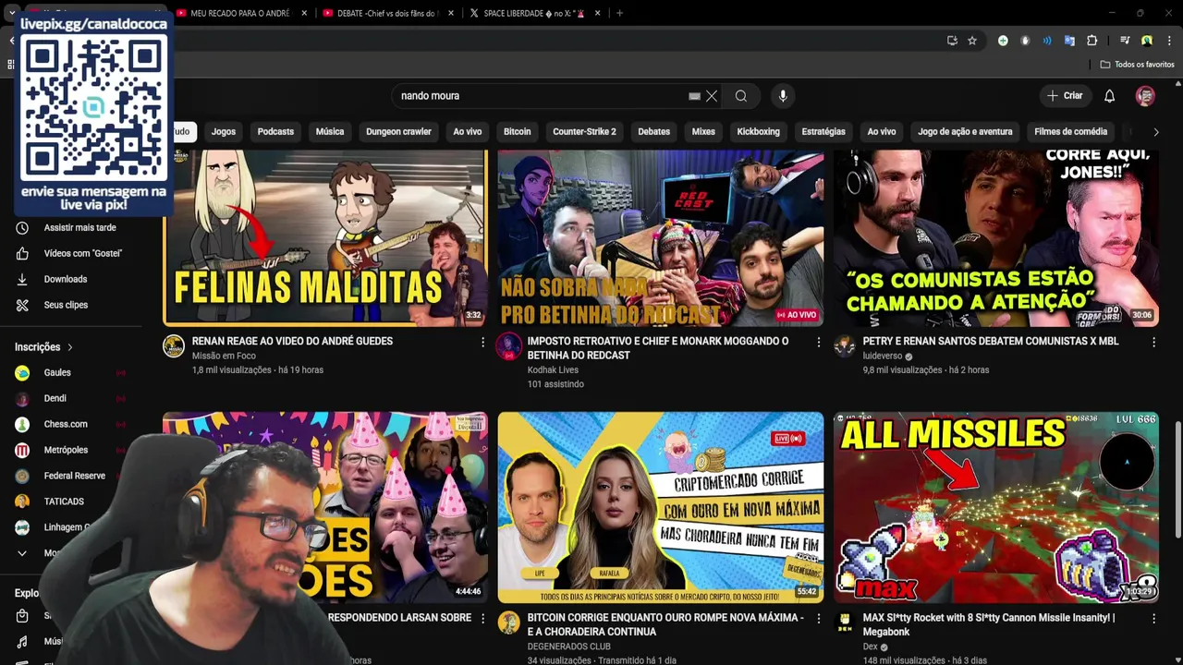Image resolution: width=1183 pixels, height=665 pixels.
Task: Open the YouTube account avatar menu
Action: pyautogui.click(x=1145, y=96)
